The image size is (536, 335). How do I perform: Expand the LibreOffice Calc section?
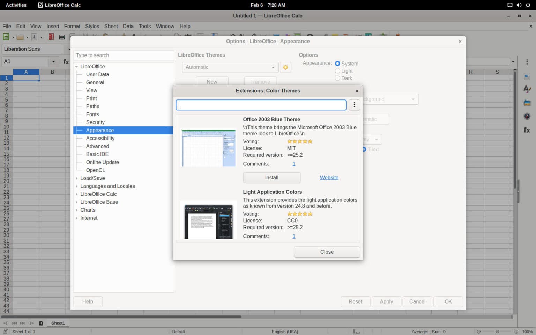(x=77, y=194)
